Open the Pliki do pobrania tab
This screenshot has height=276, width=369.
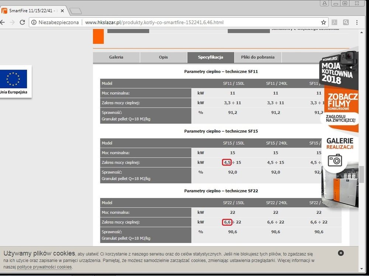[258, 57]
